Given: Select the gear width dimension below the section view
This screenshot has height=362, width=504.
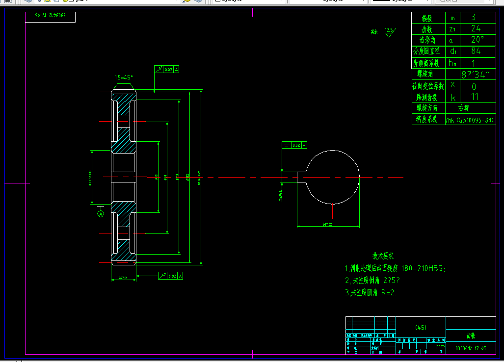Looking at the screenshot, I should (123, 278).
